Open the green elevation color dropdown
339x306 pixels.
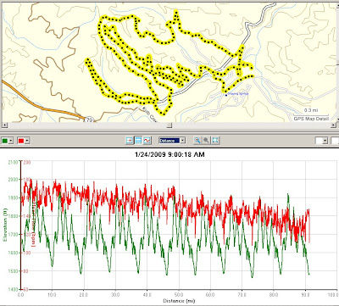(x=8, y=141)
